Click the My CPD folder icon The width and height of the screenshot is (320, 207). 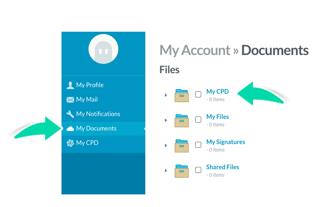coord(182,96)
